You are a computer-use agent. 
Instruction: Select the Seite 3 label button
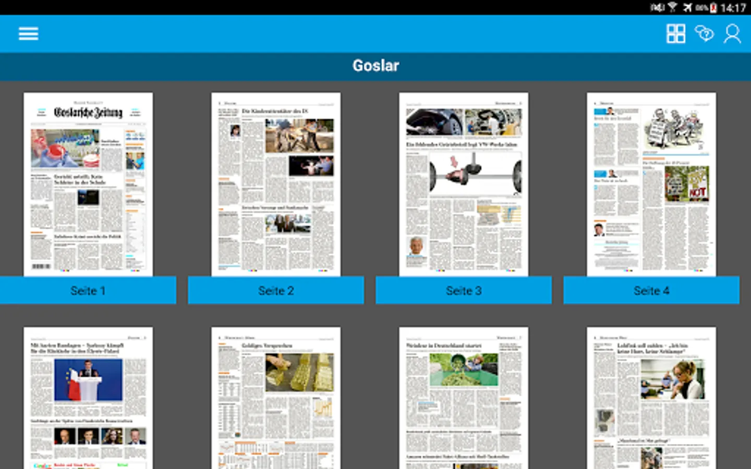point(464,290)
